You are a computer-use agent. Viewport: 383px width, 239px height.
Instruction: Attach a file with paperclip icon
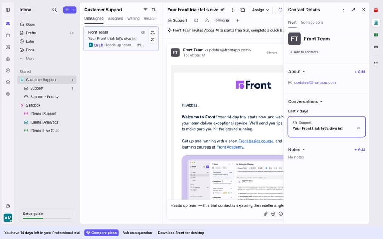(x=266, y=214)
